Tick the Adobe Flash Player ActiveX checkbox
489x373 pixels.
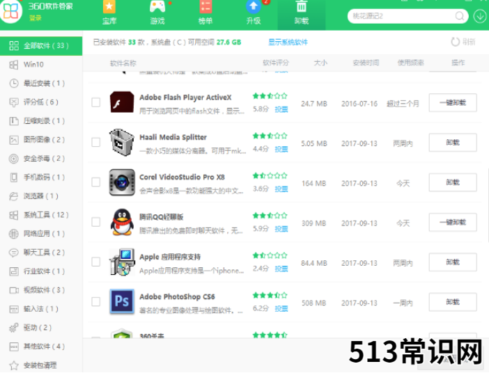pos(95,102)
